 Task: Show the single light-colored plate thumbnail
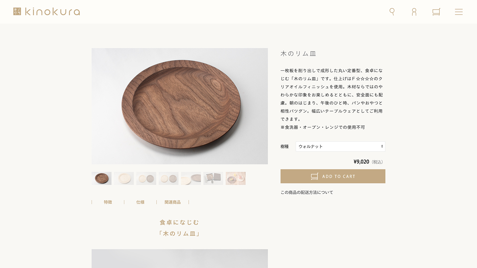point(124,178)
